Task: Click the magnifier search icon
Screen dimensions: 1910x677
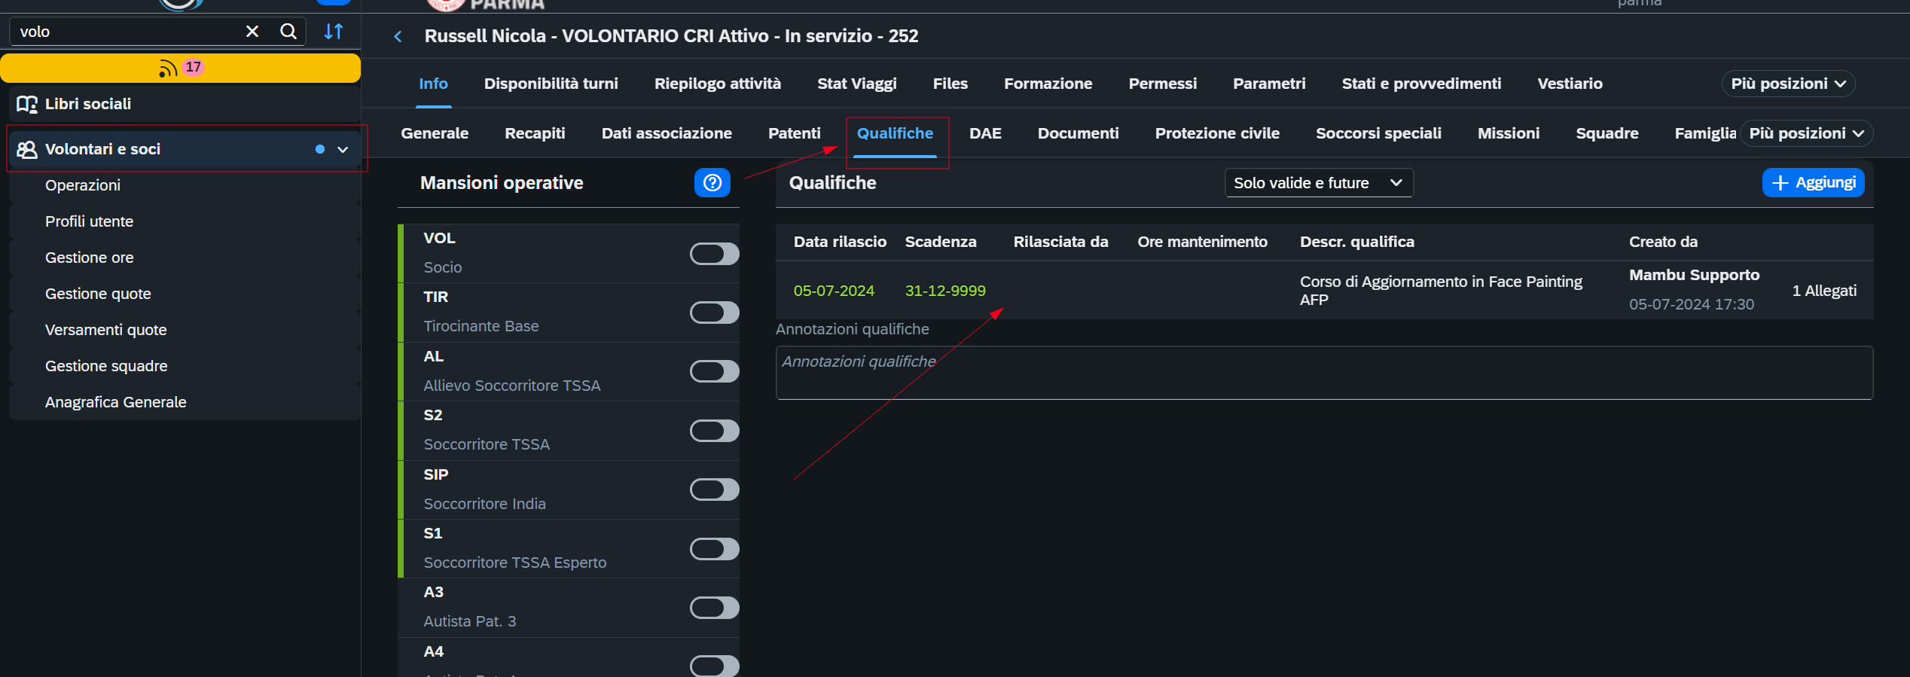Action: click(288, 32)
